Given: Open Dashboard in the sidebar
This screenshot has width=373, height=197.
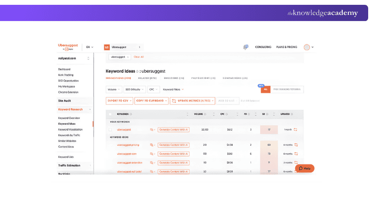Looking at the screenshot, I should click(64, 69).
